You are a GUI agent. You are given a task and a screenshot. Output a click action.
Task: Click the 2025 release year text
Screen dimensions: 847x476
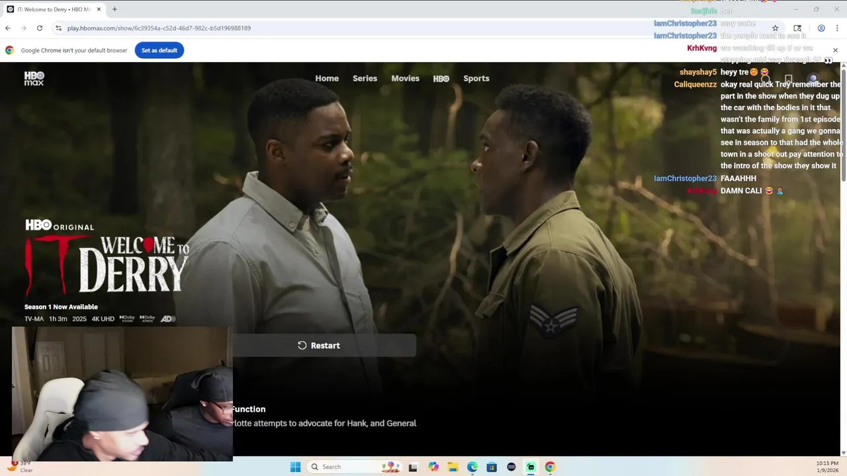tap(79, 319)
